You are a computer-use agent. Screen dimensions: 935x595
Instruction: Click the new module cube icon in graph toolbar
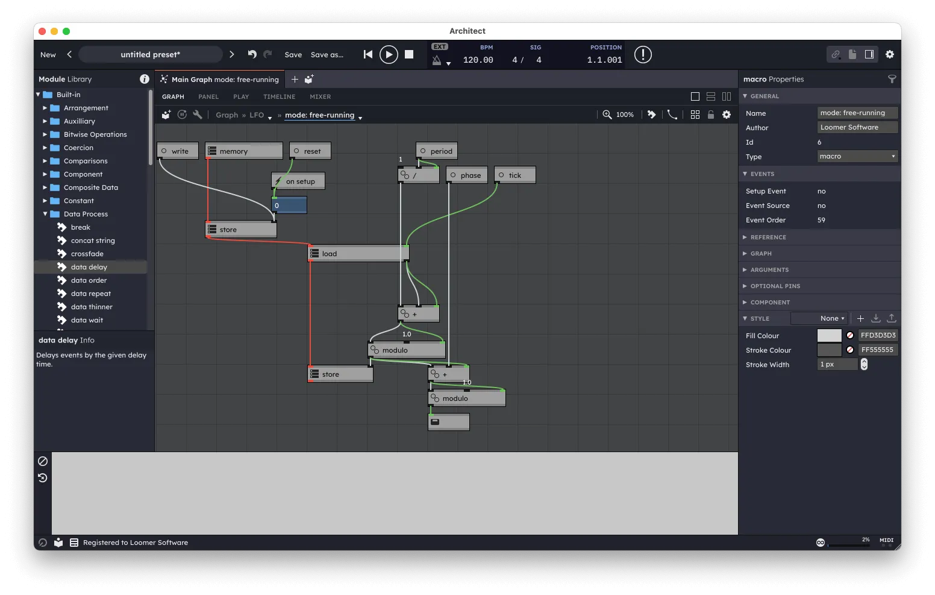pyautogui.click(x=166, y=115)
